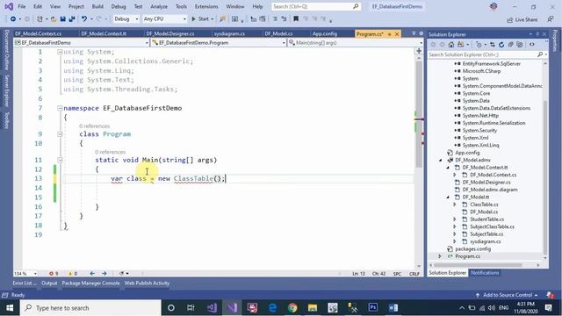
Task: Click the Save icon in toolbar
Action: point(62,19)
